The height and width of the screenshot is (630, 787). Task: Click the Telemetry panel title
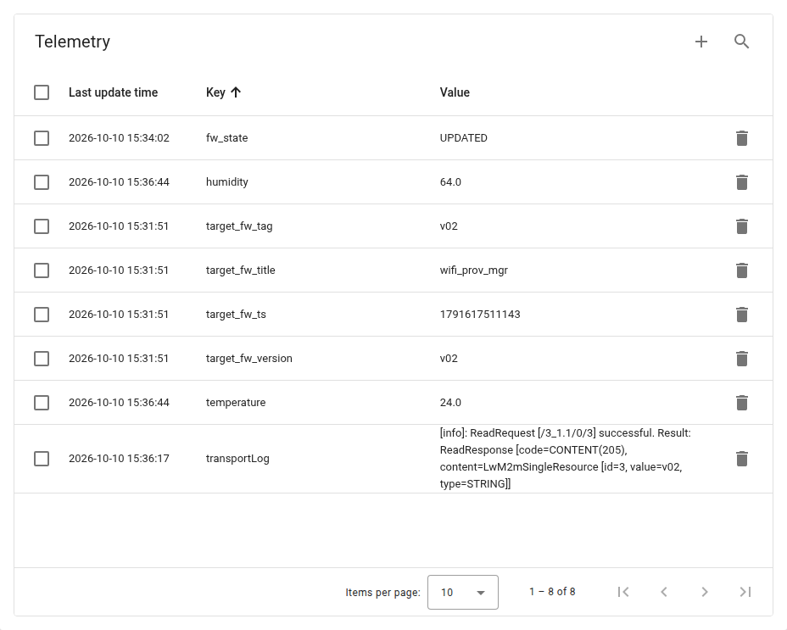72,42
